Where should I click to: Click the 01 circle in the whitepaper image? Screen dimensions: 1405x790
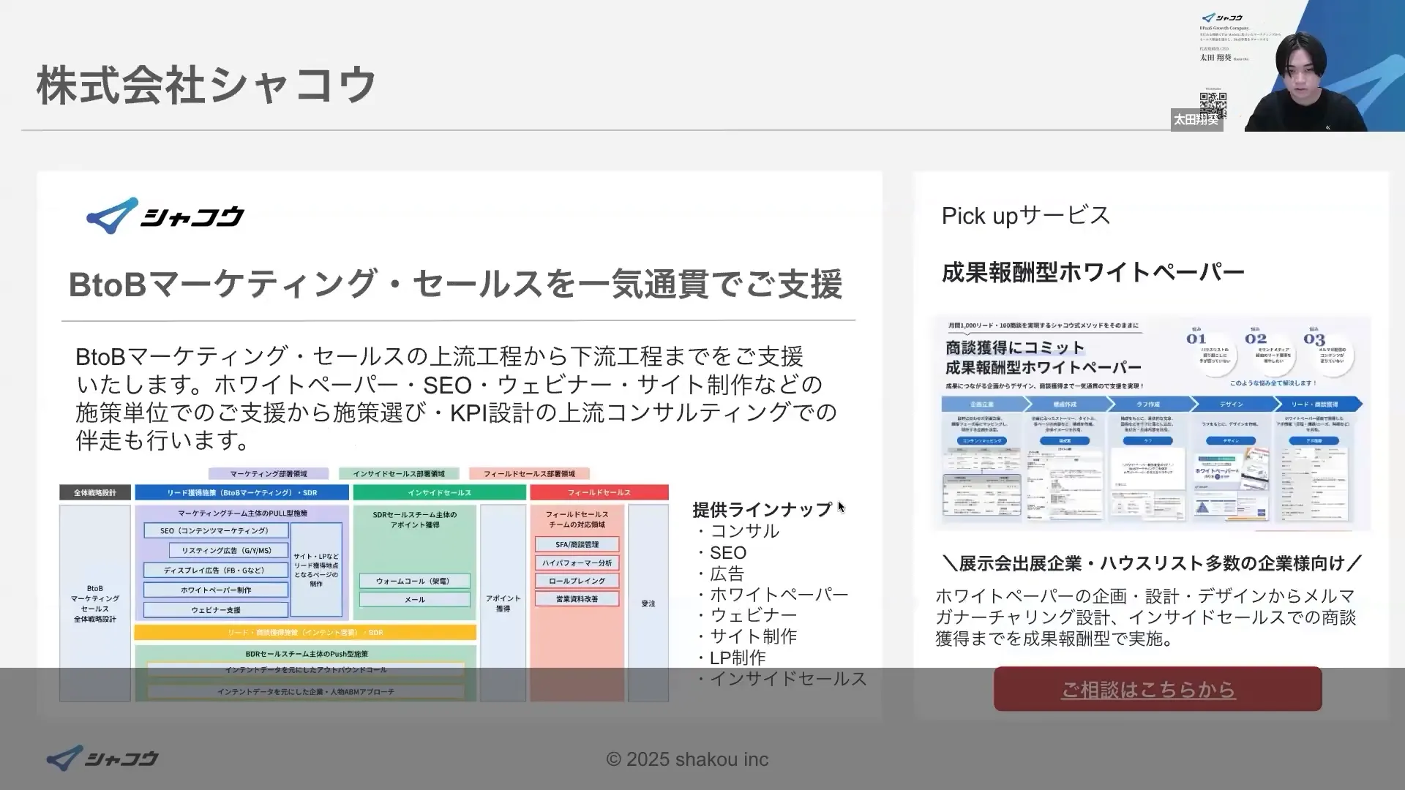click(x=1215, y=353)
